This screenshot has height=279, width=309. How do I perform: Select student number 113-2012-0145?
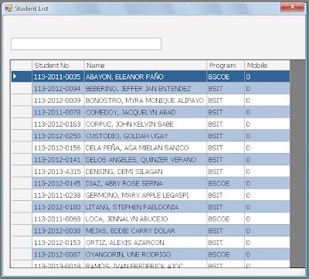coord(58,183)
